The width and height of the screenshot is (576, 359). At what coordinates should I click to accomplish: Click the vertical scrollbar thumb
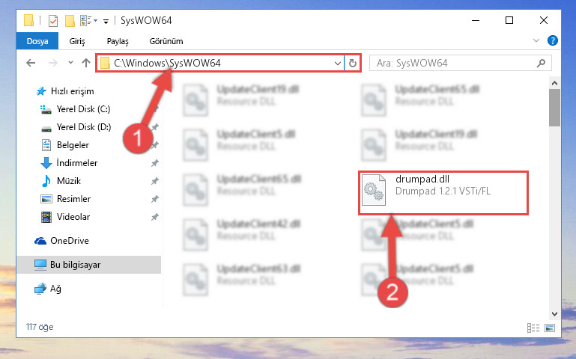click(554, 108)
